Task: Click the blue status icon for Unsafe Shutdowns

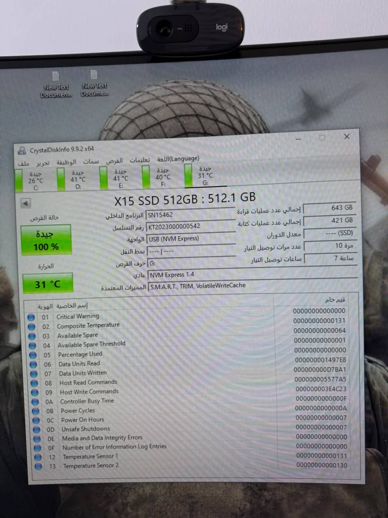Action: click(x=36, y=430)
